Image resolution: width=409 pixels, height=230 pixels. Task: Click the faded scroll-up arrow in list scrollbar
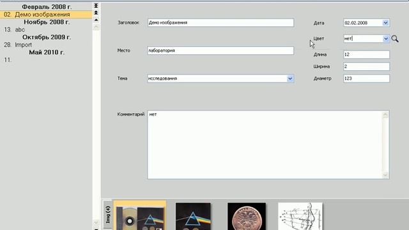pos(96,27)
